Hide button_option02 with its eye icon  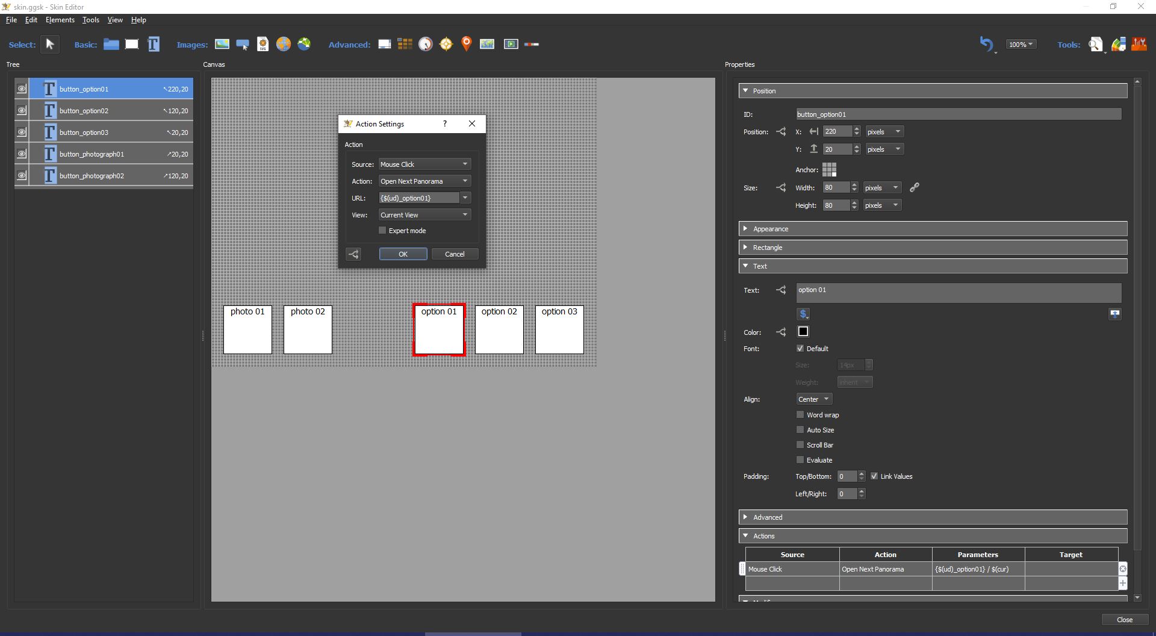click(22, 110)
